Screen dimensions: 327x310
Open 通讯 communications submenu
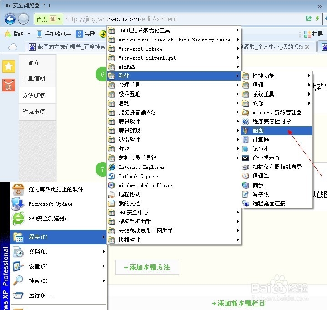coord(277,85)
